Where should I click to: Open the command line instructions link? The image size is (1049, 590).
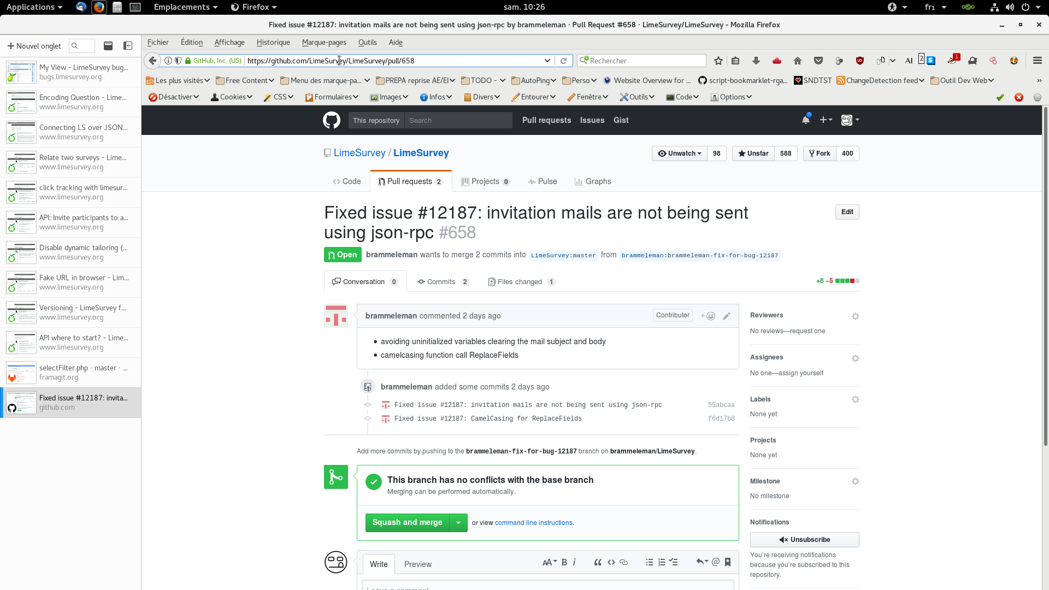533,523
